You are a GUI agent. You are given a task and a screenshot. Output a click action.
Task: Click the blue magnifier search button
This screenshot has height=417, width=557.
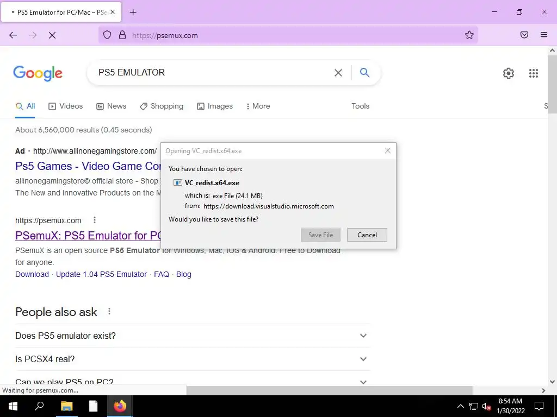[364, 73]
